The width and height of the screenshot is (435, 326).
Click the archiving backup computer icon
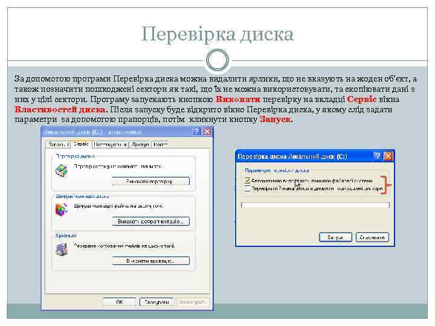[x=61, y=249]
